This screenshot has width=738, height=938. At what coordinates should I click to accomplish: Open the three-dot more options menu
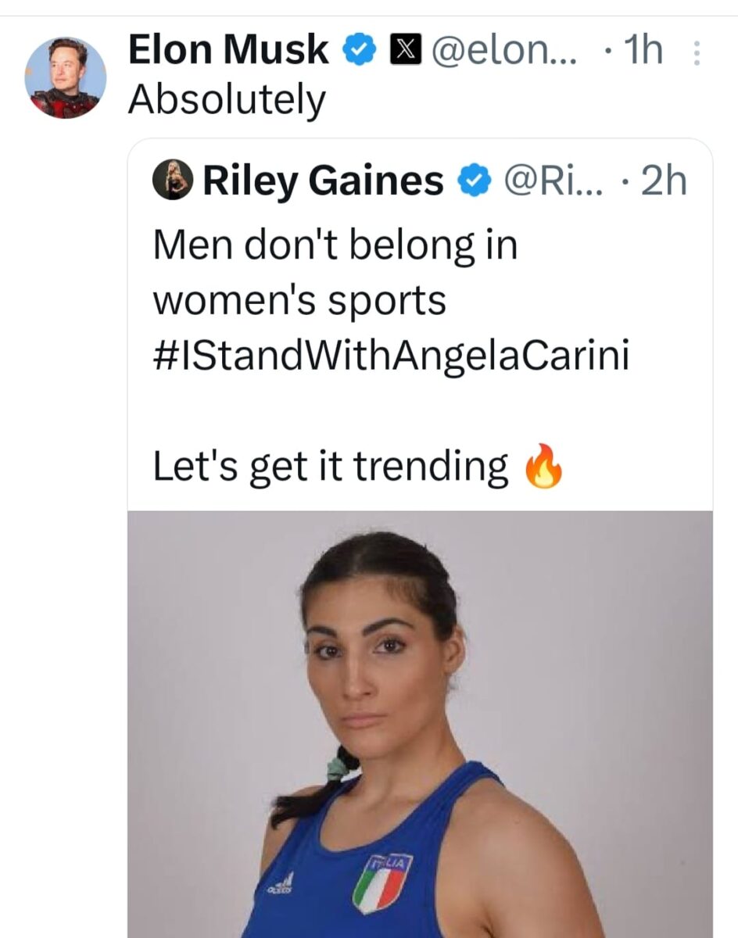click(697, 53)
